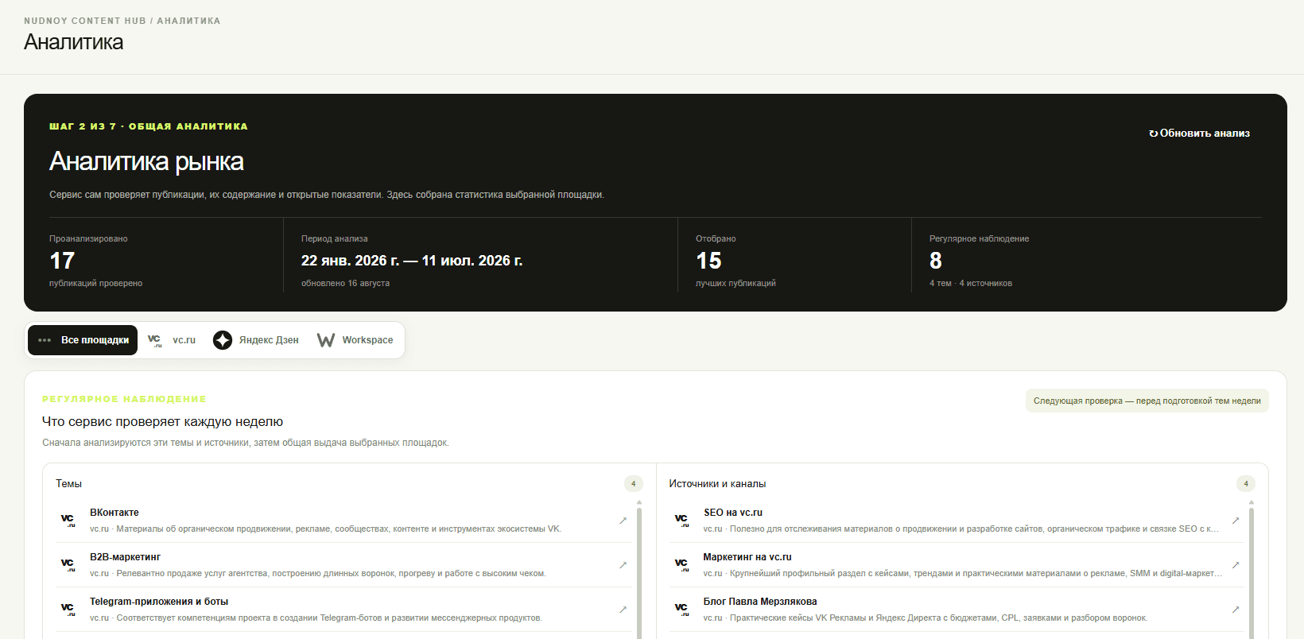Image resolution: width=1304 pixels, height=639 pixels.
Task: Click the Что сервис проверяет каждую неделю heading
Action: [163, 422]
